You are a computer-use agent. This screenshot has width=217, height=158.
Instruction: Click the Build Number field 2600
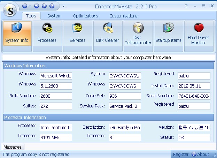[x=56, y=96]
